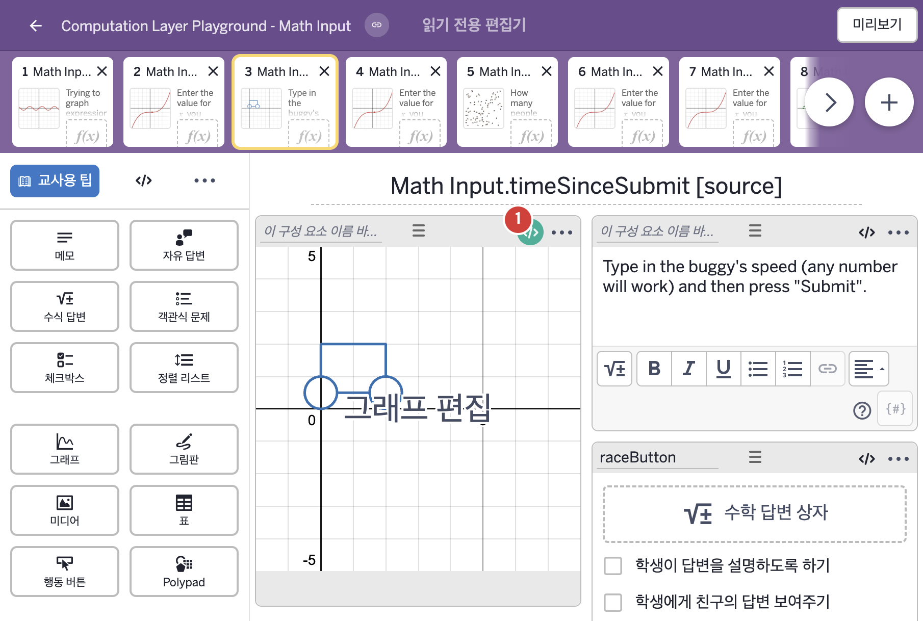This screenshot has height=621, width=923.
Task: Open the raceButton component script
Action: click(866, 459)
